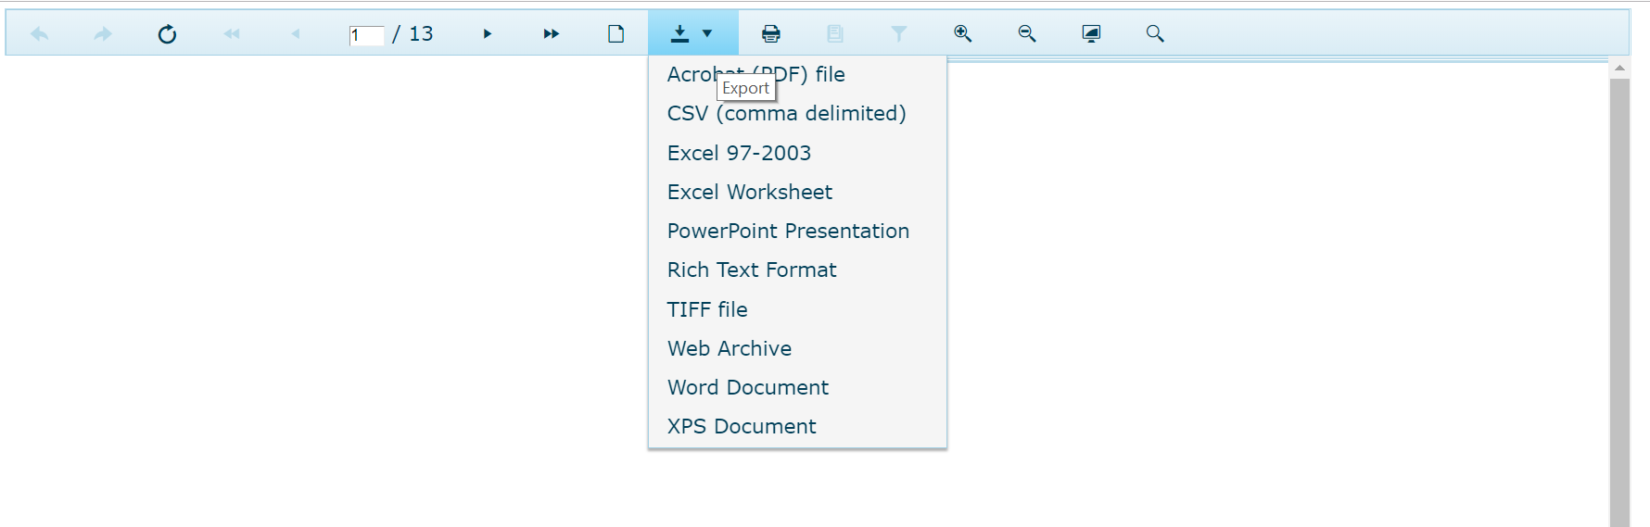The image size is (1650, 527).
Task: Click the page setup icon
Action: (x=616, y=34)
